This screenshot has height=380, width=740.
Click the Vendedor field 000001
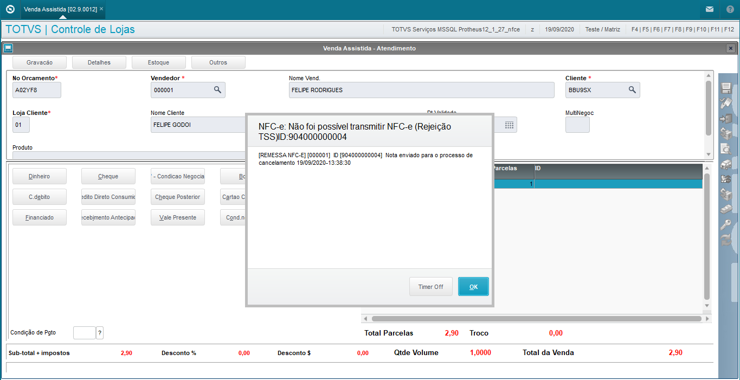pos(188,90)
